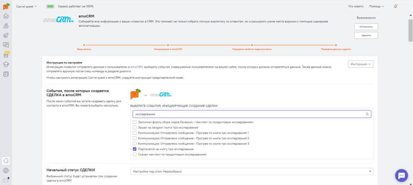Check 'Зашел на лендинг книги про исследования'
Image resolution: width=413 pixels, height=185 pixels.
point(135,128)
